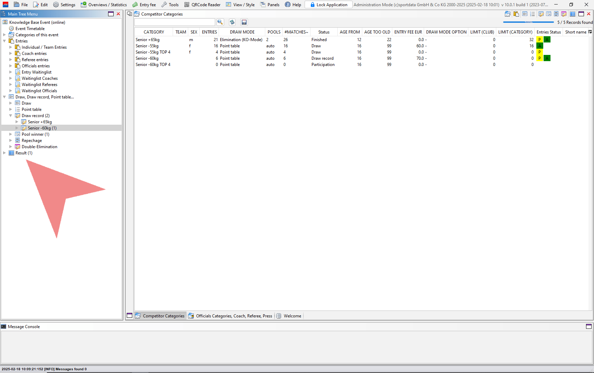Switch to the Welcome tab
This screenshot has width=594, height=373.
[x=292, y=316]
